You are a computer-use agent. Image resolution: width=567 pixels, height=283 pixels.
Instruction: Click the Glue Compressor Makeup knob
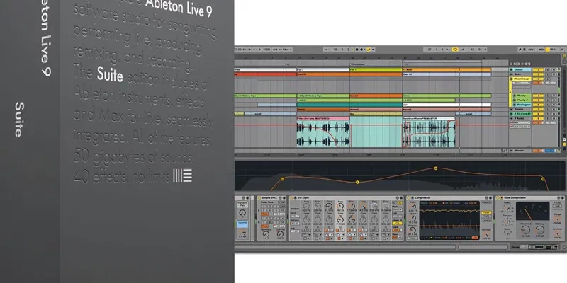point(540,230)
